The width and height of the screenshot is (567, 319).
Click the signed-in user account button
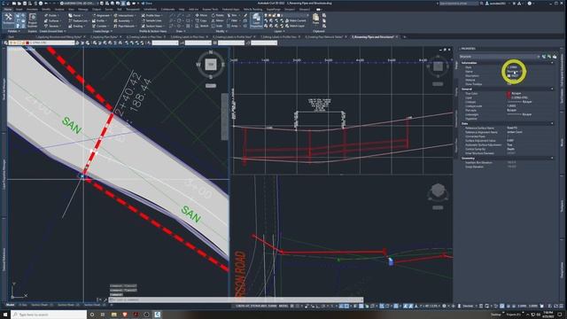(498, 4)
